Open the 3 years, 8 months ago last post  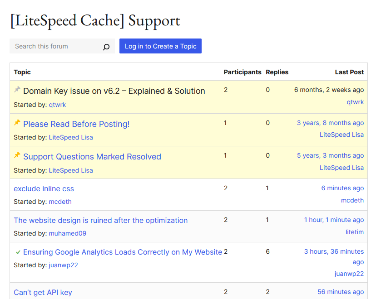(x=330, y=123)
